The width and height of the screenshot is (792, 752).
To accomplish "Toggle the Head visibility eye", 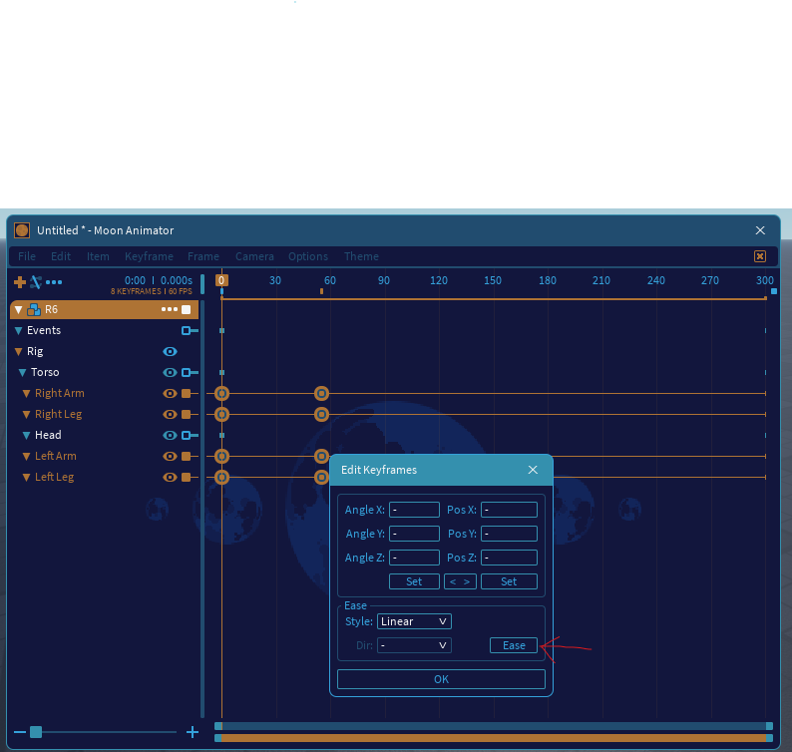I will click(x=171, y=435).
